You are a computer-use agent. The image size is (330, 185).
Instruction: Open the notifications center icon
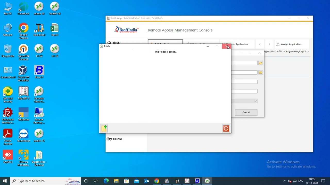click(x=323, y=181)
